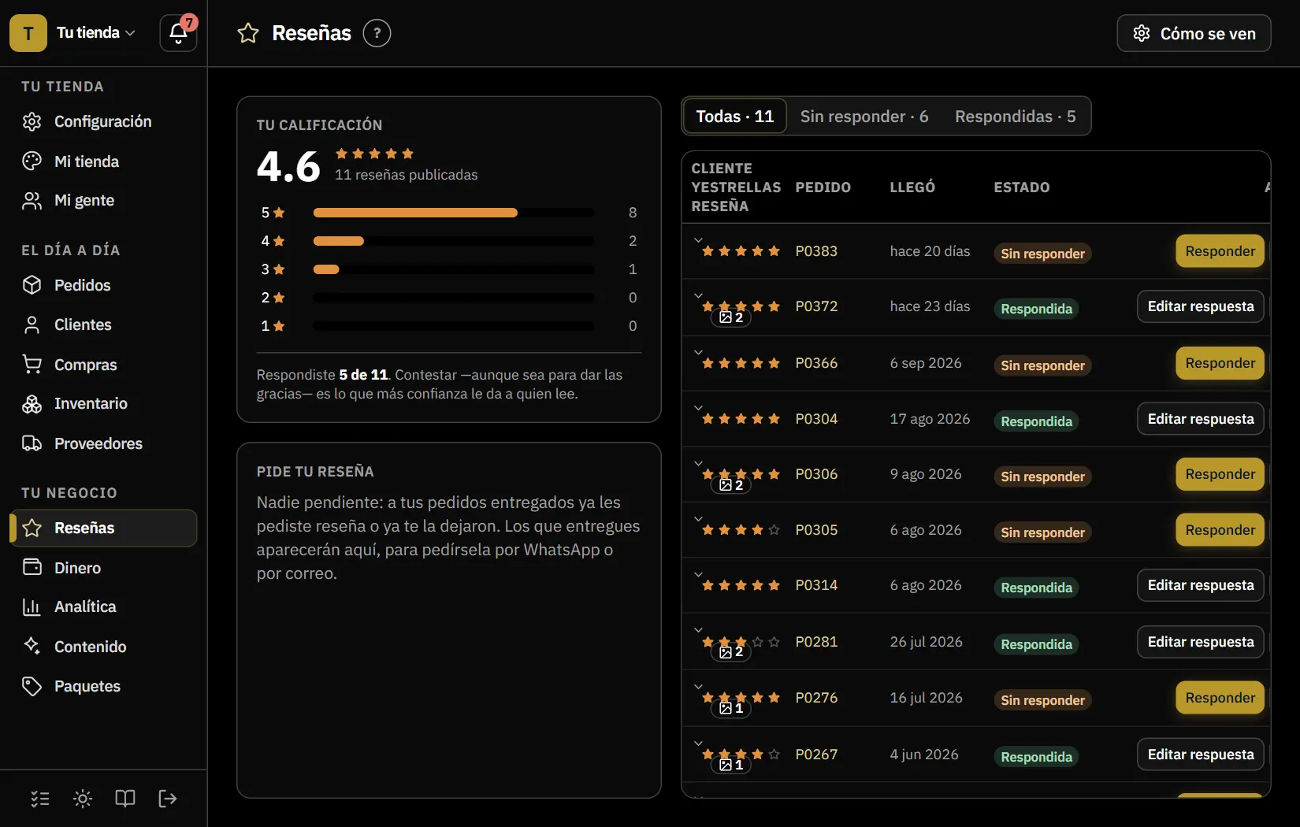Select the Todas · 11 tab
The image size is (1300, 827).
point(734,117)
